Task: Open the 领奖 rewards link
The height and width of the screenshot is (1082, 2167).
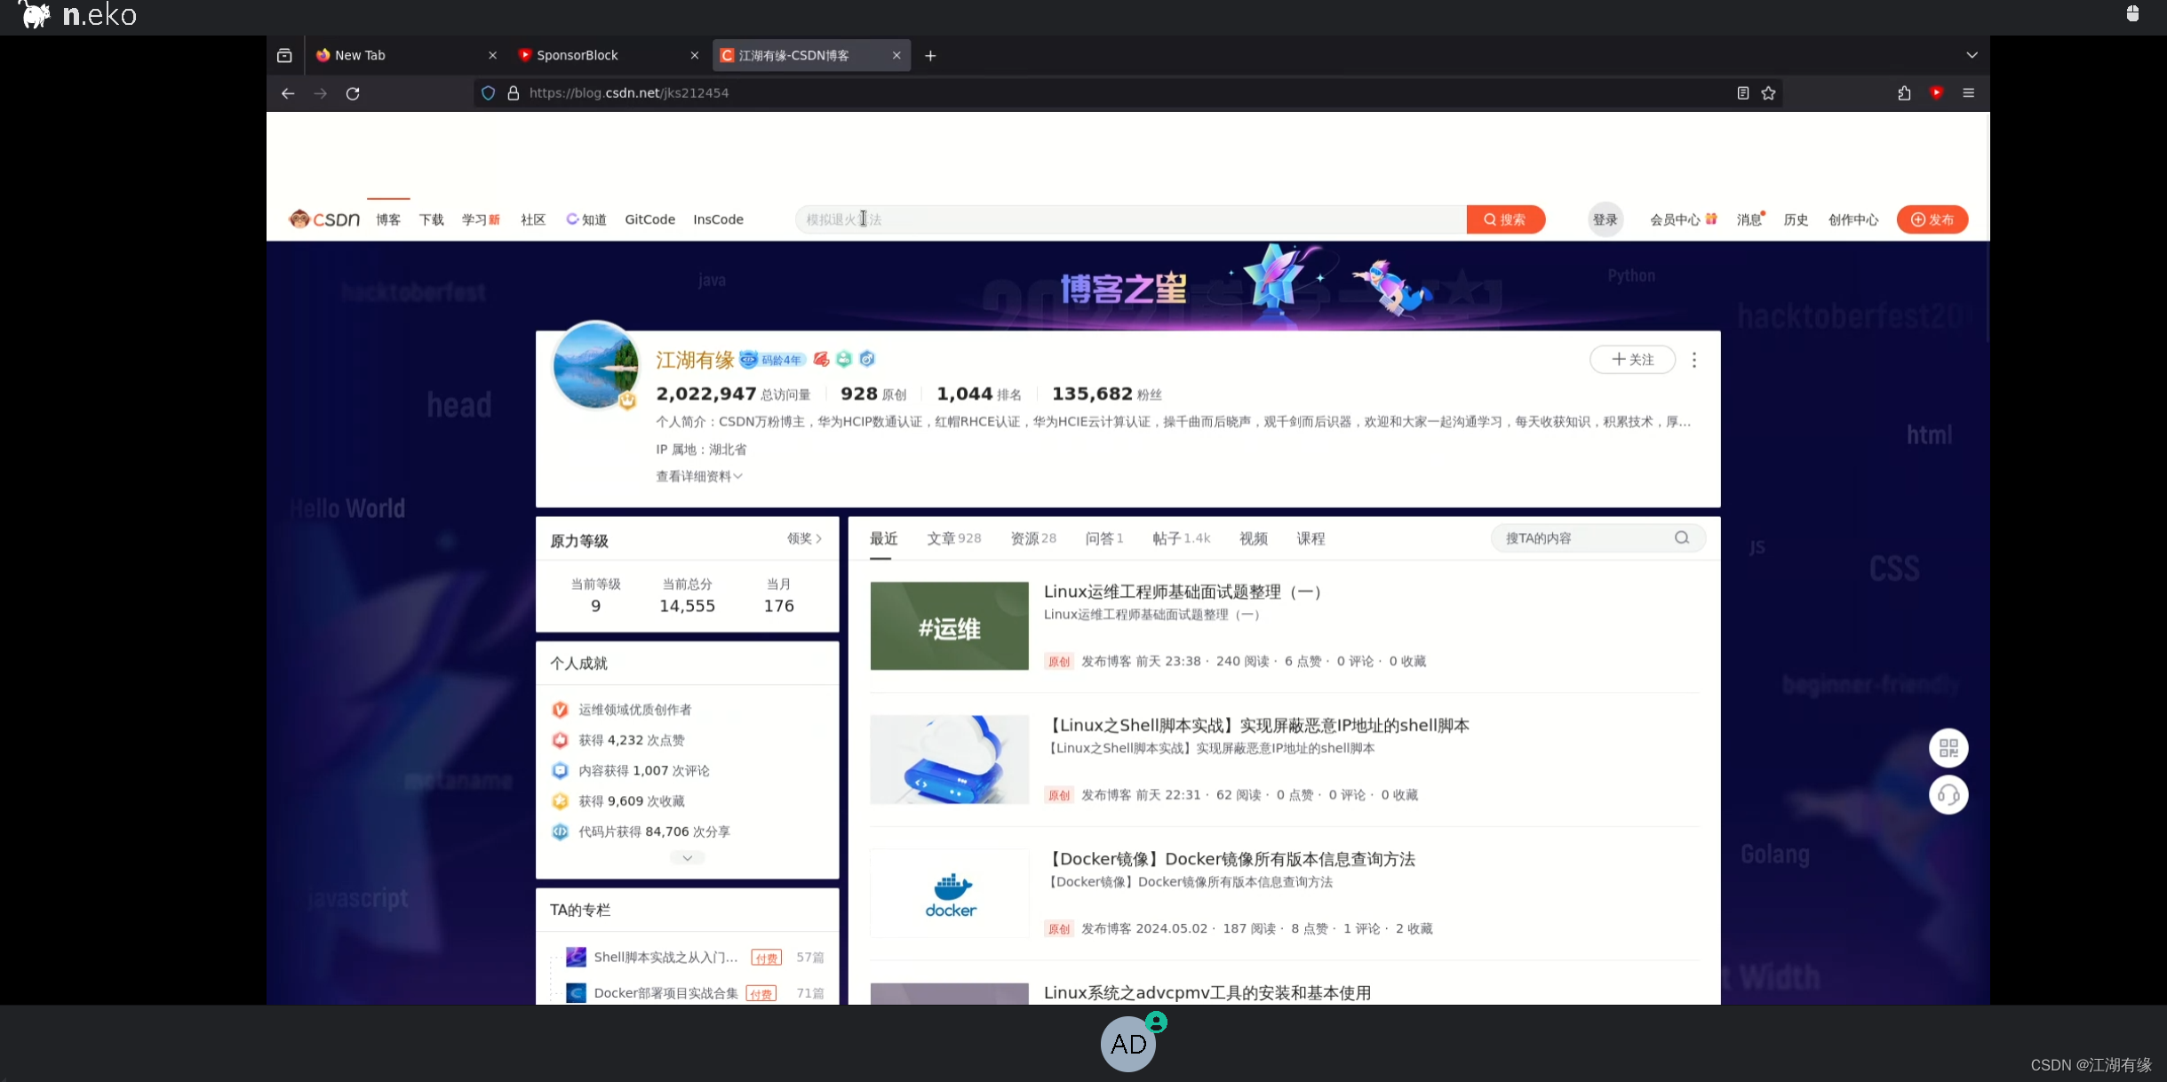Action: click(x=802, y=538)
